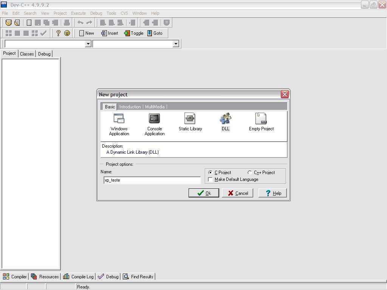Viewport: 387px width, 290px height.
Task: Expand the second toolbar combo box
Action: 176,43
